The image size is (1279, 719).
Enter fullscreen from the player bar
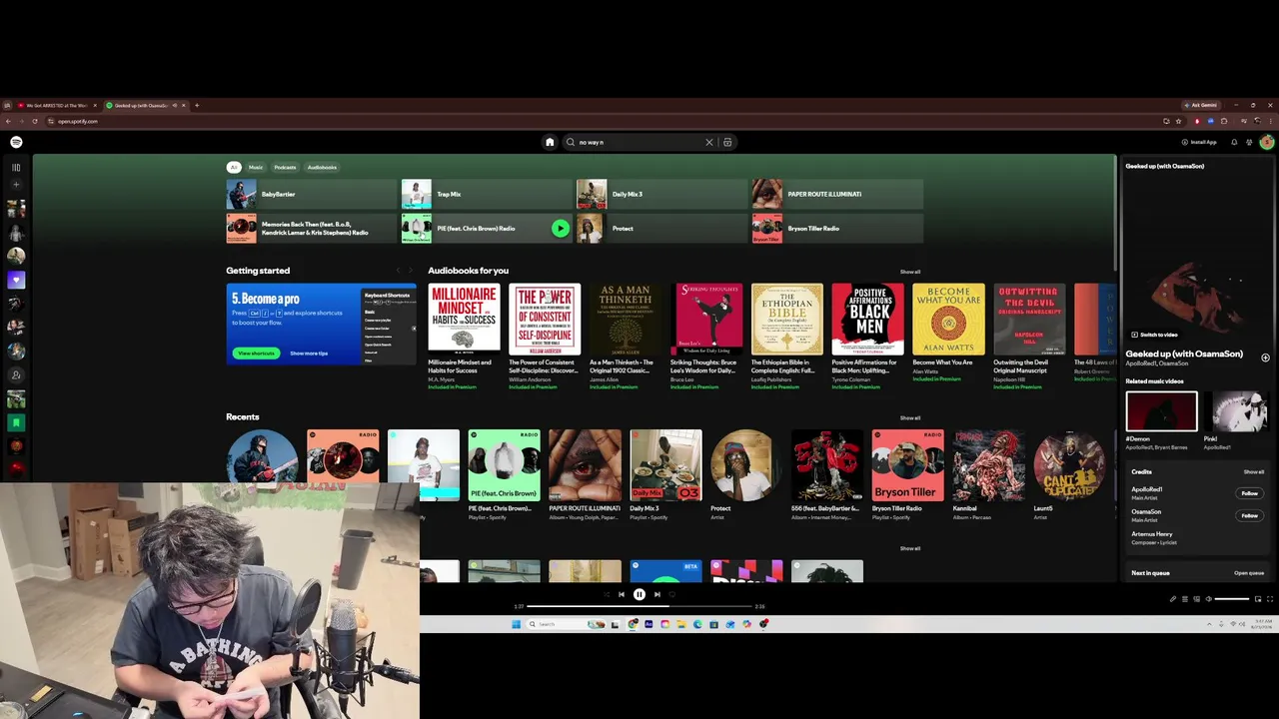[1270, 599]
